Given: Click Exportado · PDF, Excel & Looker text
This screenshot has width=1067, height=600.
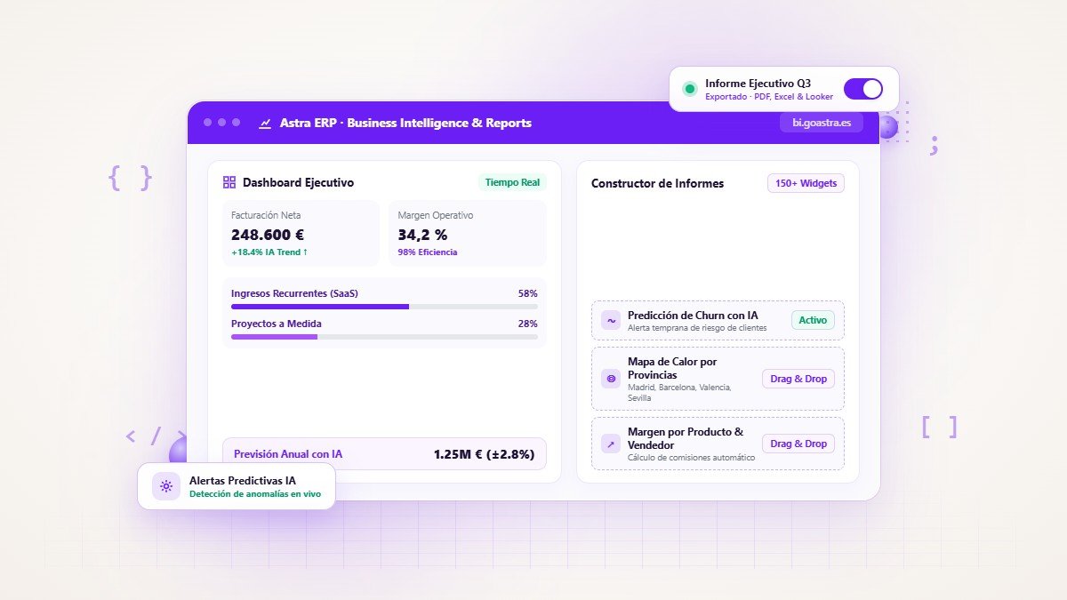Looking at the screenshot, I should click(x=769, y=96).
